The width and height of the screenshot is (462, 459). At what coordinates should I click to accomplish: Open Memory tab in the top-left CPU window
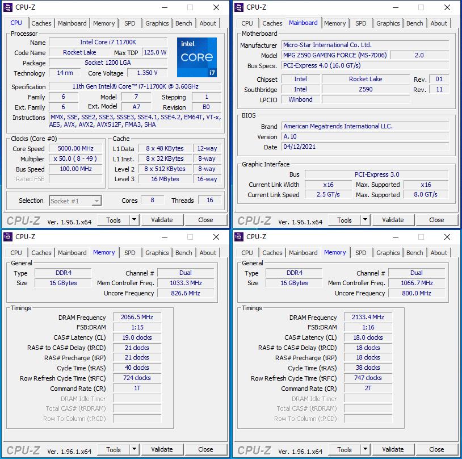[x=104, y=23]
